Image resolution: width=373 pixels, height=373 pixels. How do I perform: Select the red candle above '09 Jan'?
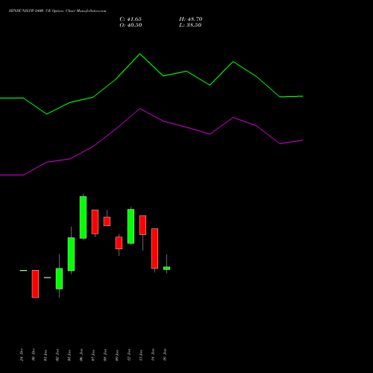point(119,242)
